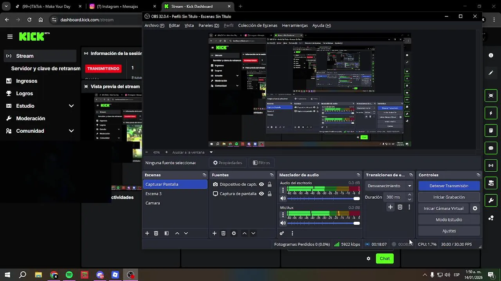
Task: Hide Captura de pantalla source eye
Action: 261,194
